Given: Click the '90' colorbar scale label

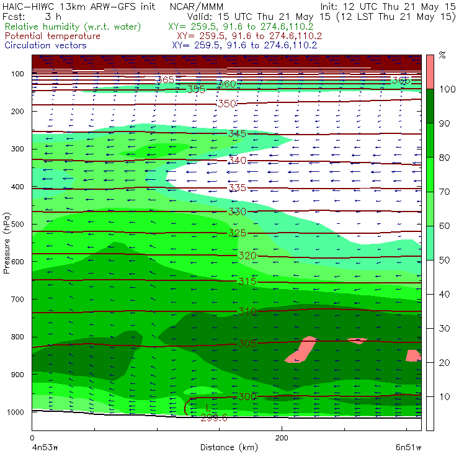Looking at the screenshot, I should pyautogui.click(x=444, y=123).
